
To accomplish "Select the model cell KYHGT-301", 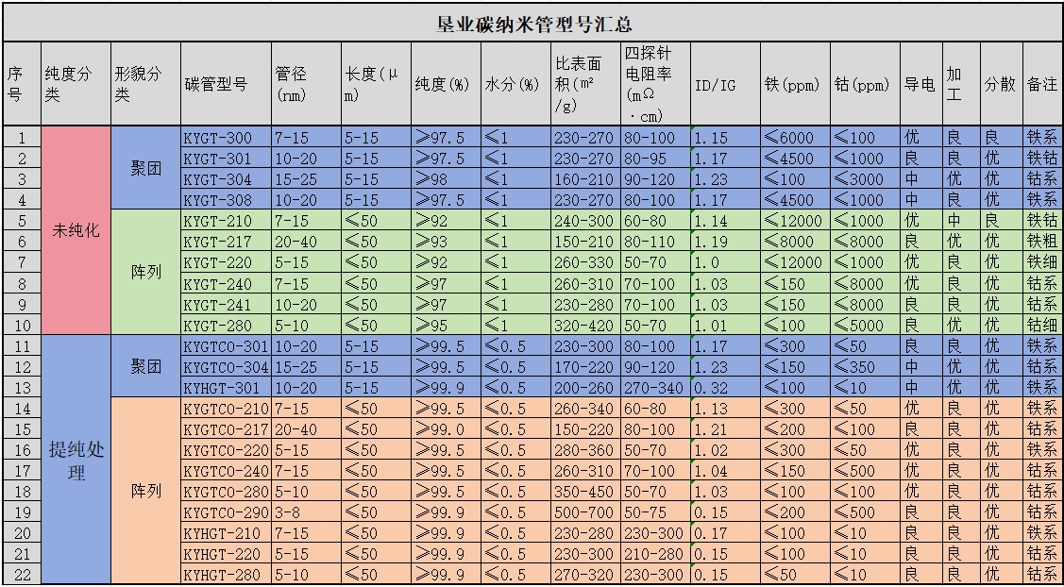I will (226, 388).
